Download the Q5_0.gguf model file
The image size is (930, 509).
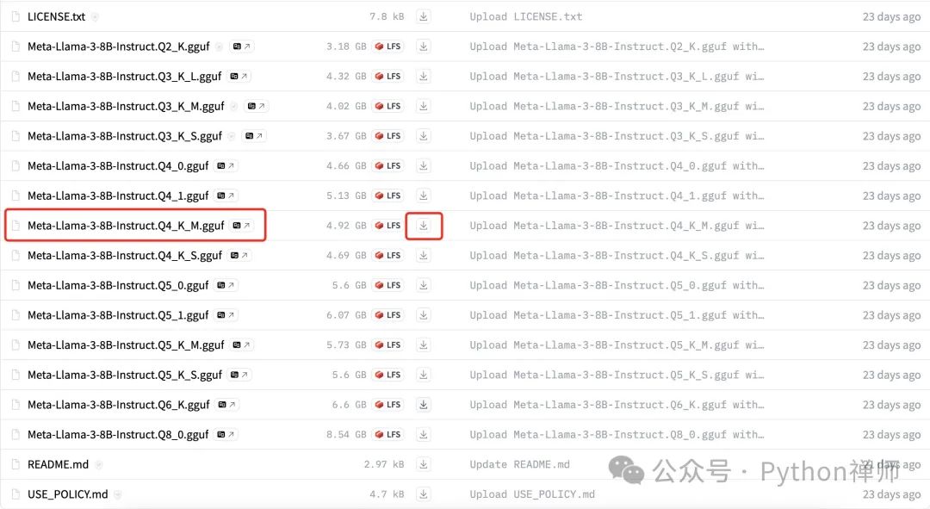424,285
